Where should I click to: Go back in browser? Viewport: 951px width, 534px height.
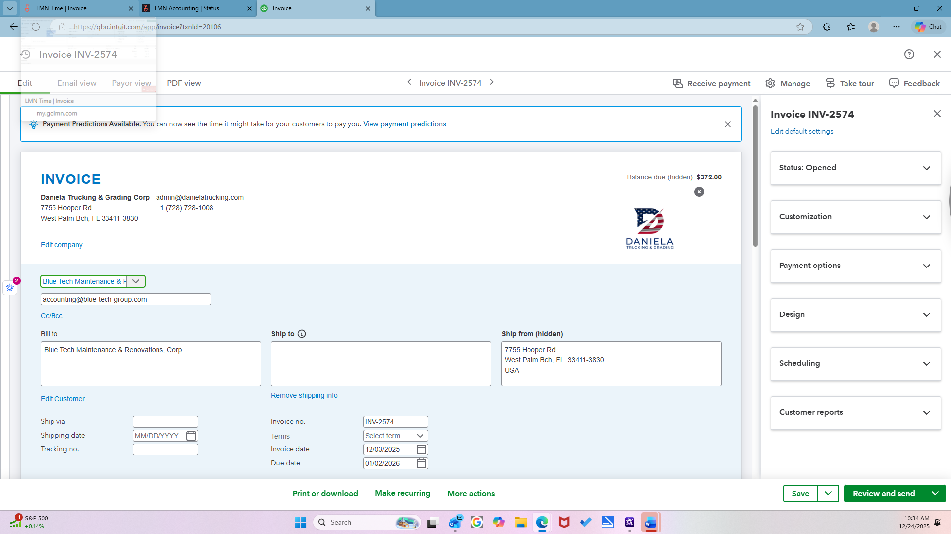point(14,27)
